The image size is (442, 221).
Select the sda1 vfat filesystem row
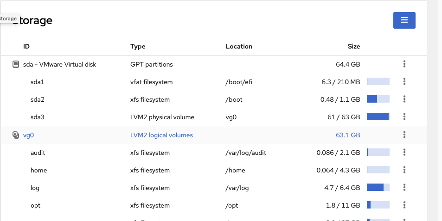click(151, 82)
